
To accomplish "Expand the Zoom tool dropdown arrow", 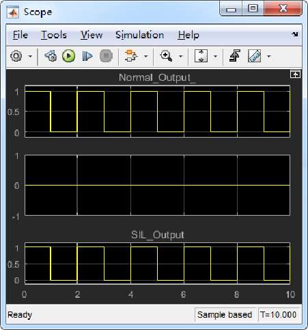I will (x=181, y=56).
